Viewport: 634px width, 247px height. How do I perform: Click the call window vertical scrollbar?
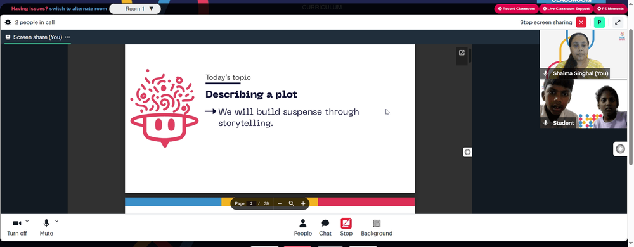coord(631,97)
